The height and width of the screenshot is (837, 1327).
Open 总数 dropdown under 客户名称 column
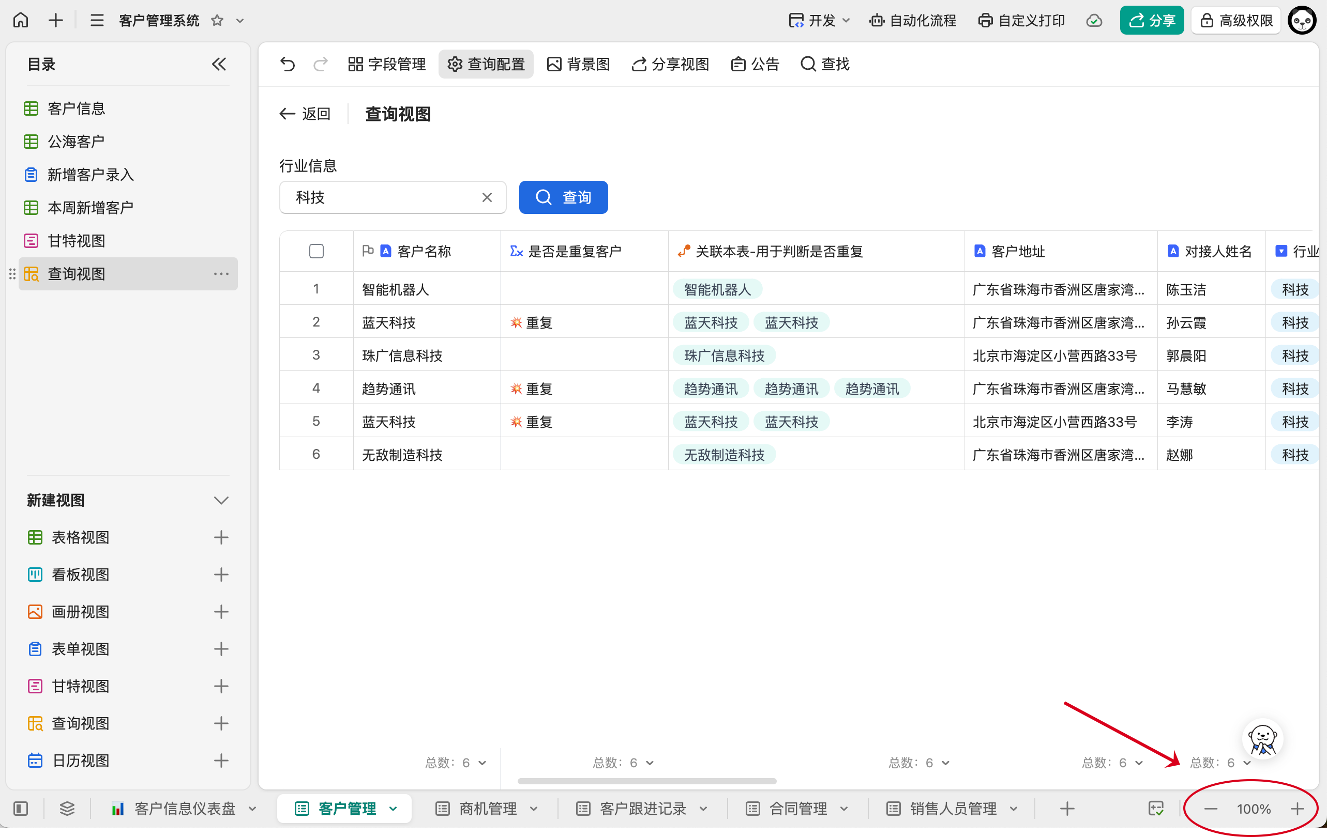tap(456, 763)
